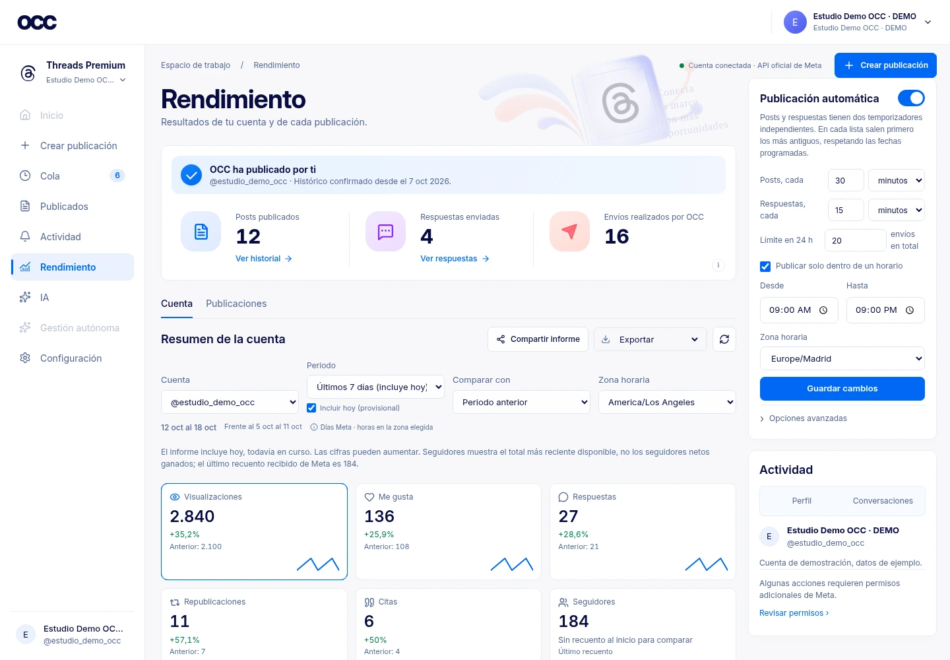Click the blue checkmark badge icon
Screen dimensions: 950x660
click(191, 175)
